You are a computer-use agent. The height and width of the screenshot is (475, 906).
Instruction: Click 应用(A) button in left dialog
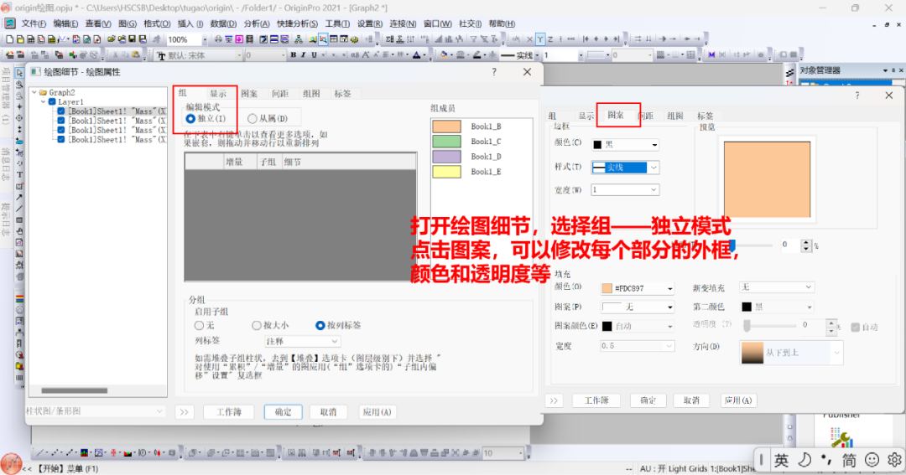point(377,412)
